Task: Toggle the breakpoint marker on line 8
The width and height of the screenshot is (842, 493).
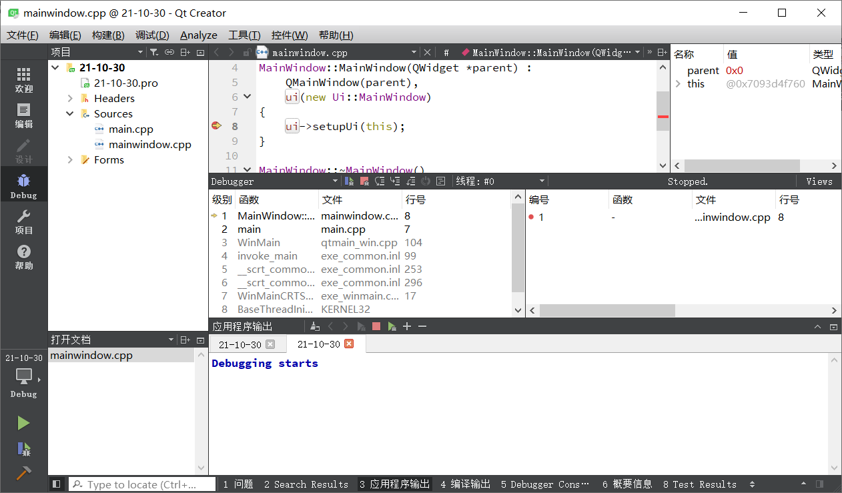Action: point(216,125)
